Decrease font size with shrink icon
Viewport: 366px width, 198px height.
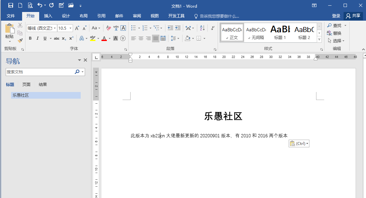pos(84,28)
